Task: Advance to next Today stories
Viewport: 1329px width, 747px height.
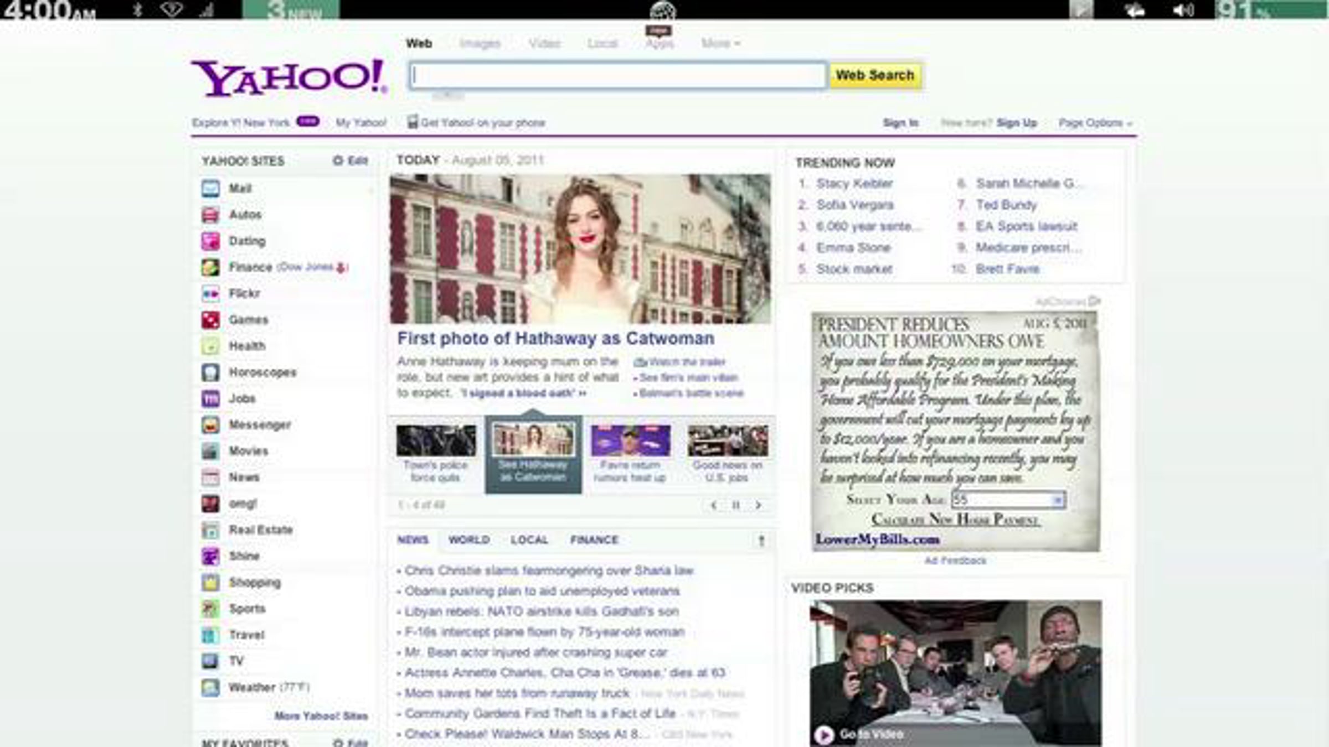Action: [758, 505]
